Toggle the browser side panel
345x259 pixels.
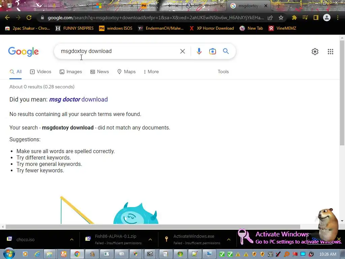click(316, 18)
